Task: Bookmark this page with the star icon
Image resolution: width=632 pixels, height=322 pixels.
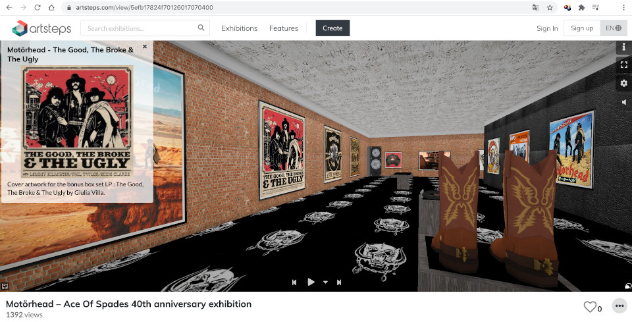Action: [549, 7]
